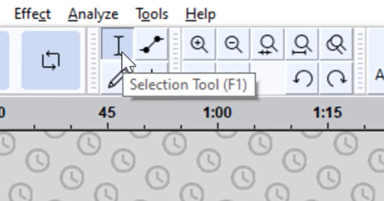Screen dimensions: 384x201
Task: Click the Zoom In magnifier
Action: tap(199, 44)
